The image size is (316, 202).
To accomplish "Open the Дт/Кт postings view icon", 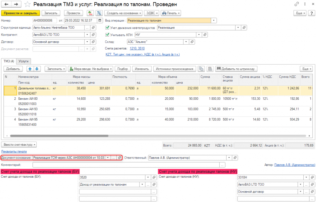I will click(90, 13).
